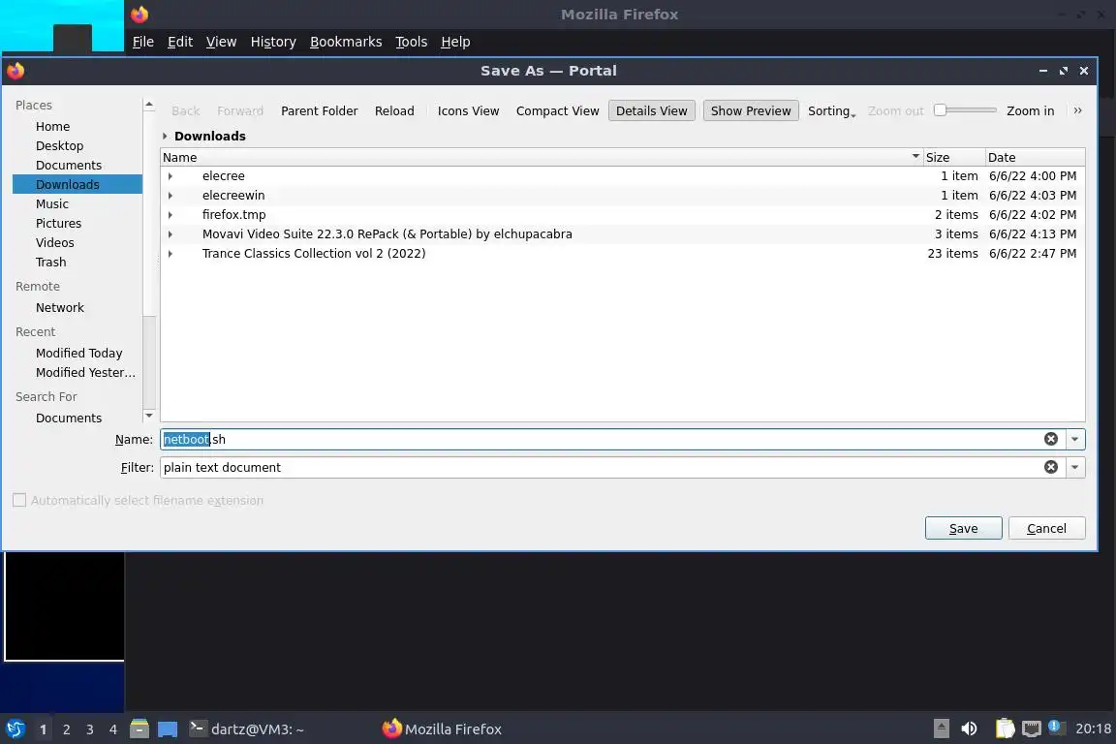Switch to workspace 2 in taskbar
The height and width of the screenshot is (744, 1116).
coord(66,729)
